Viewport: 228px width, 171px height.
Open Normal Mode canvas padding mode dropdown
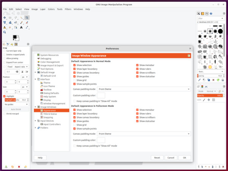[143, 89]
